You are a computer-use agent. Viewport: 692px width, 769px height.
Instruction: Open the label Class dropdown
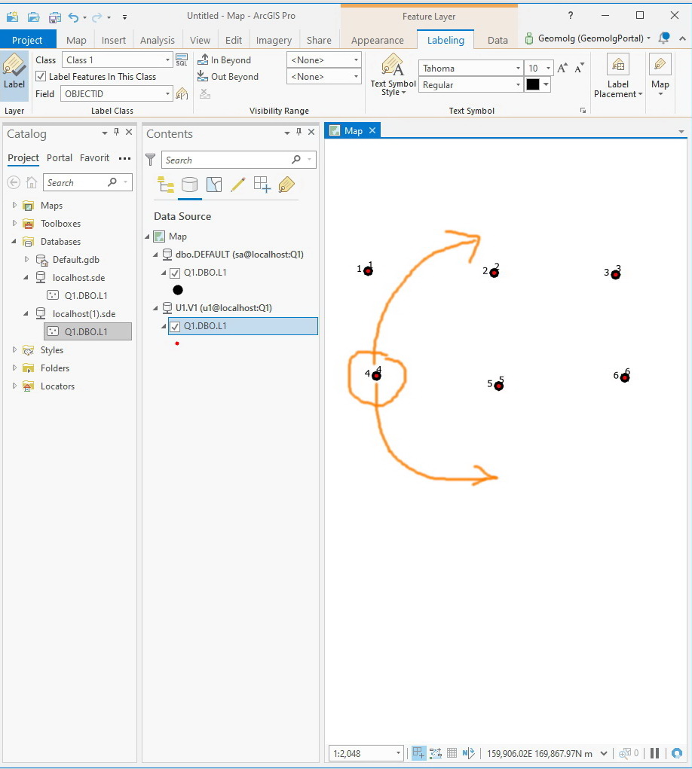tap(167, 60)
